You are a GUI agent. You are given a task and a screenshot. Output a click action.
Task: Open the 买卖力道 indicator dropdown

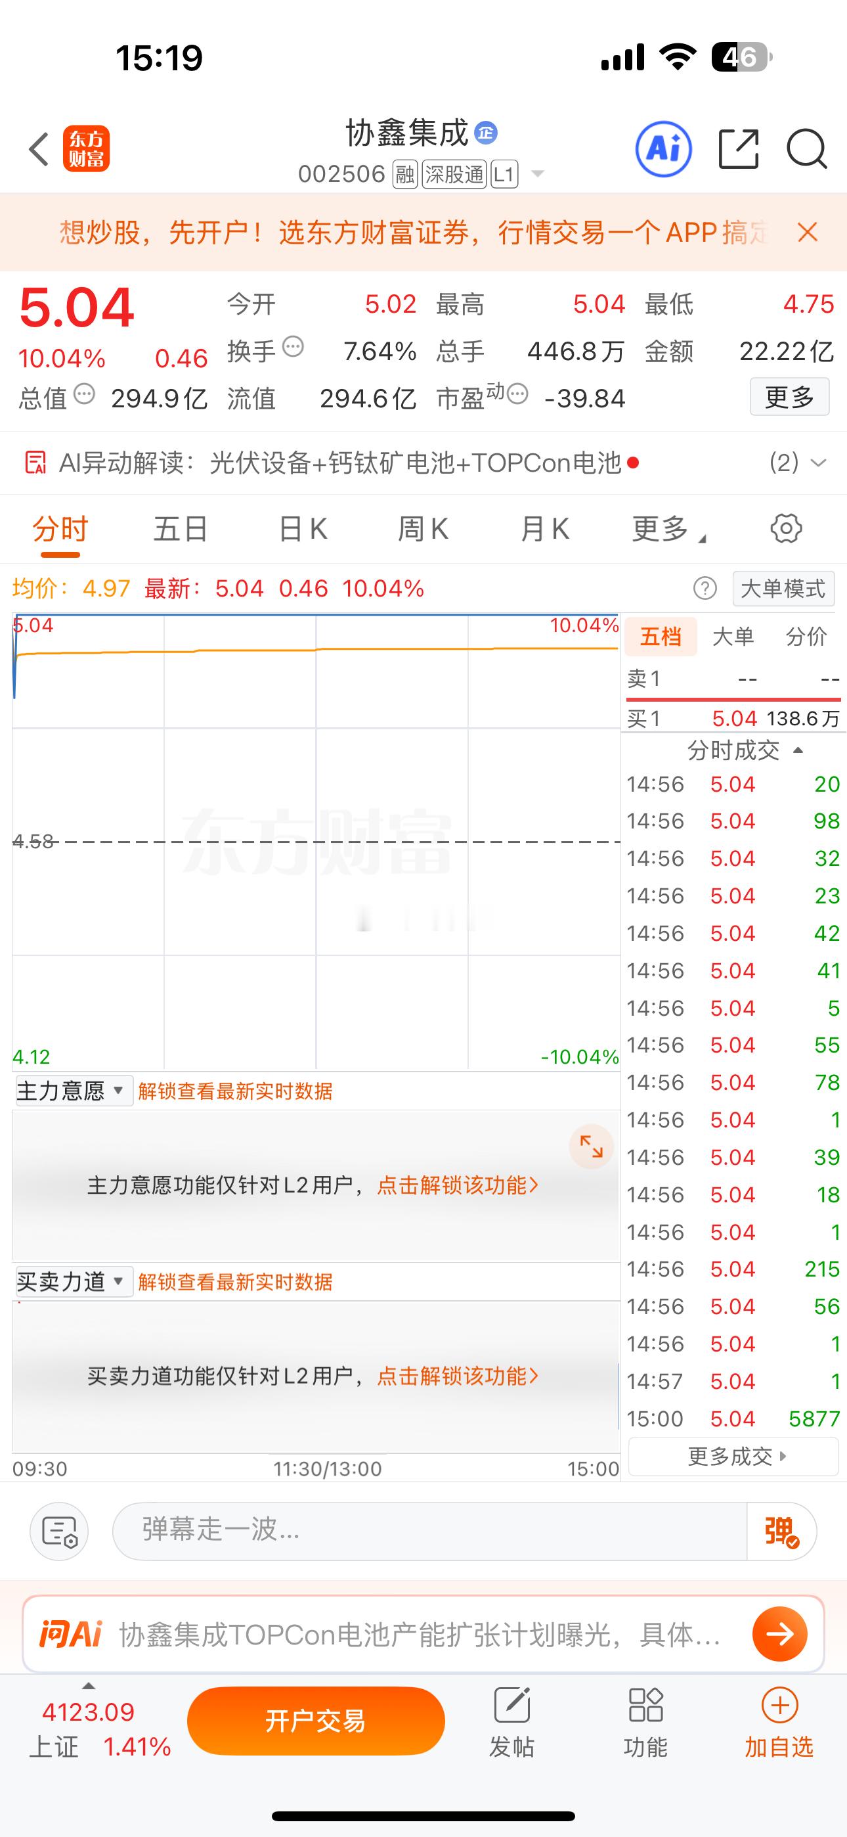(x=74, y=1282)
